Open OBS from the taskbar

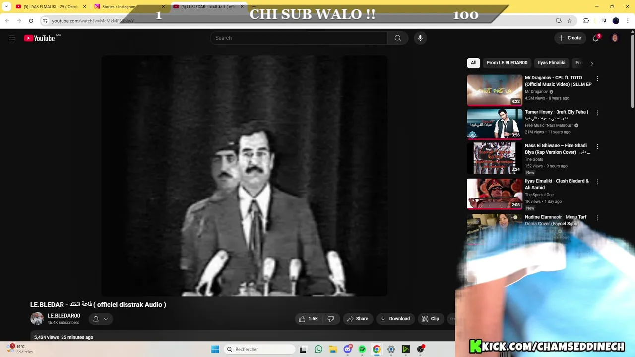421,349
